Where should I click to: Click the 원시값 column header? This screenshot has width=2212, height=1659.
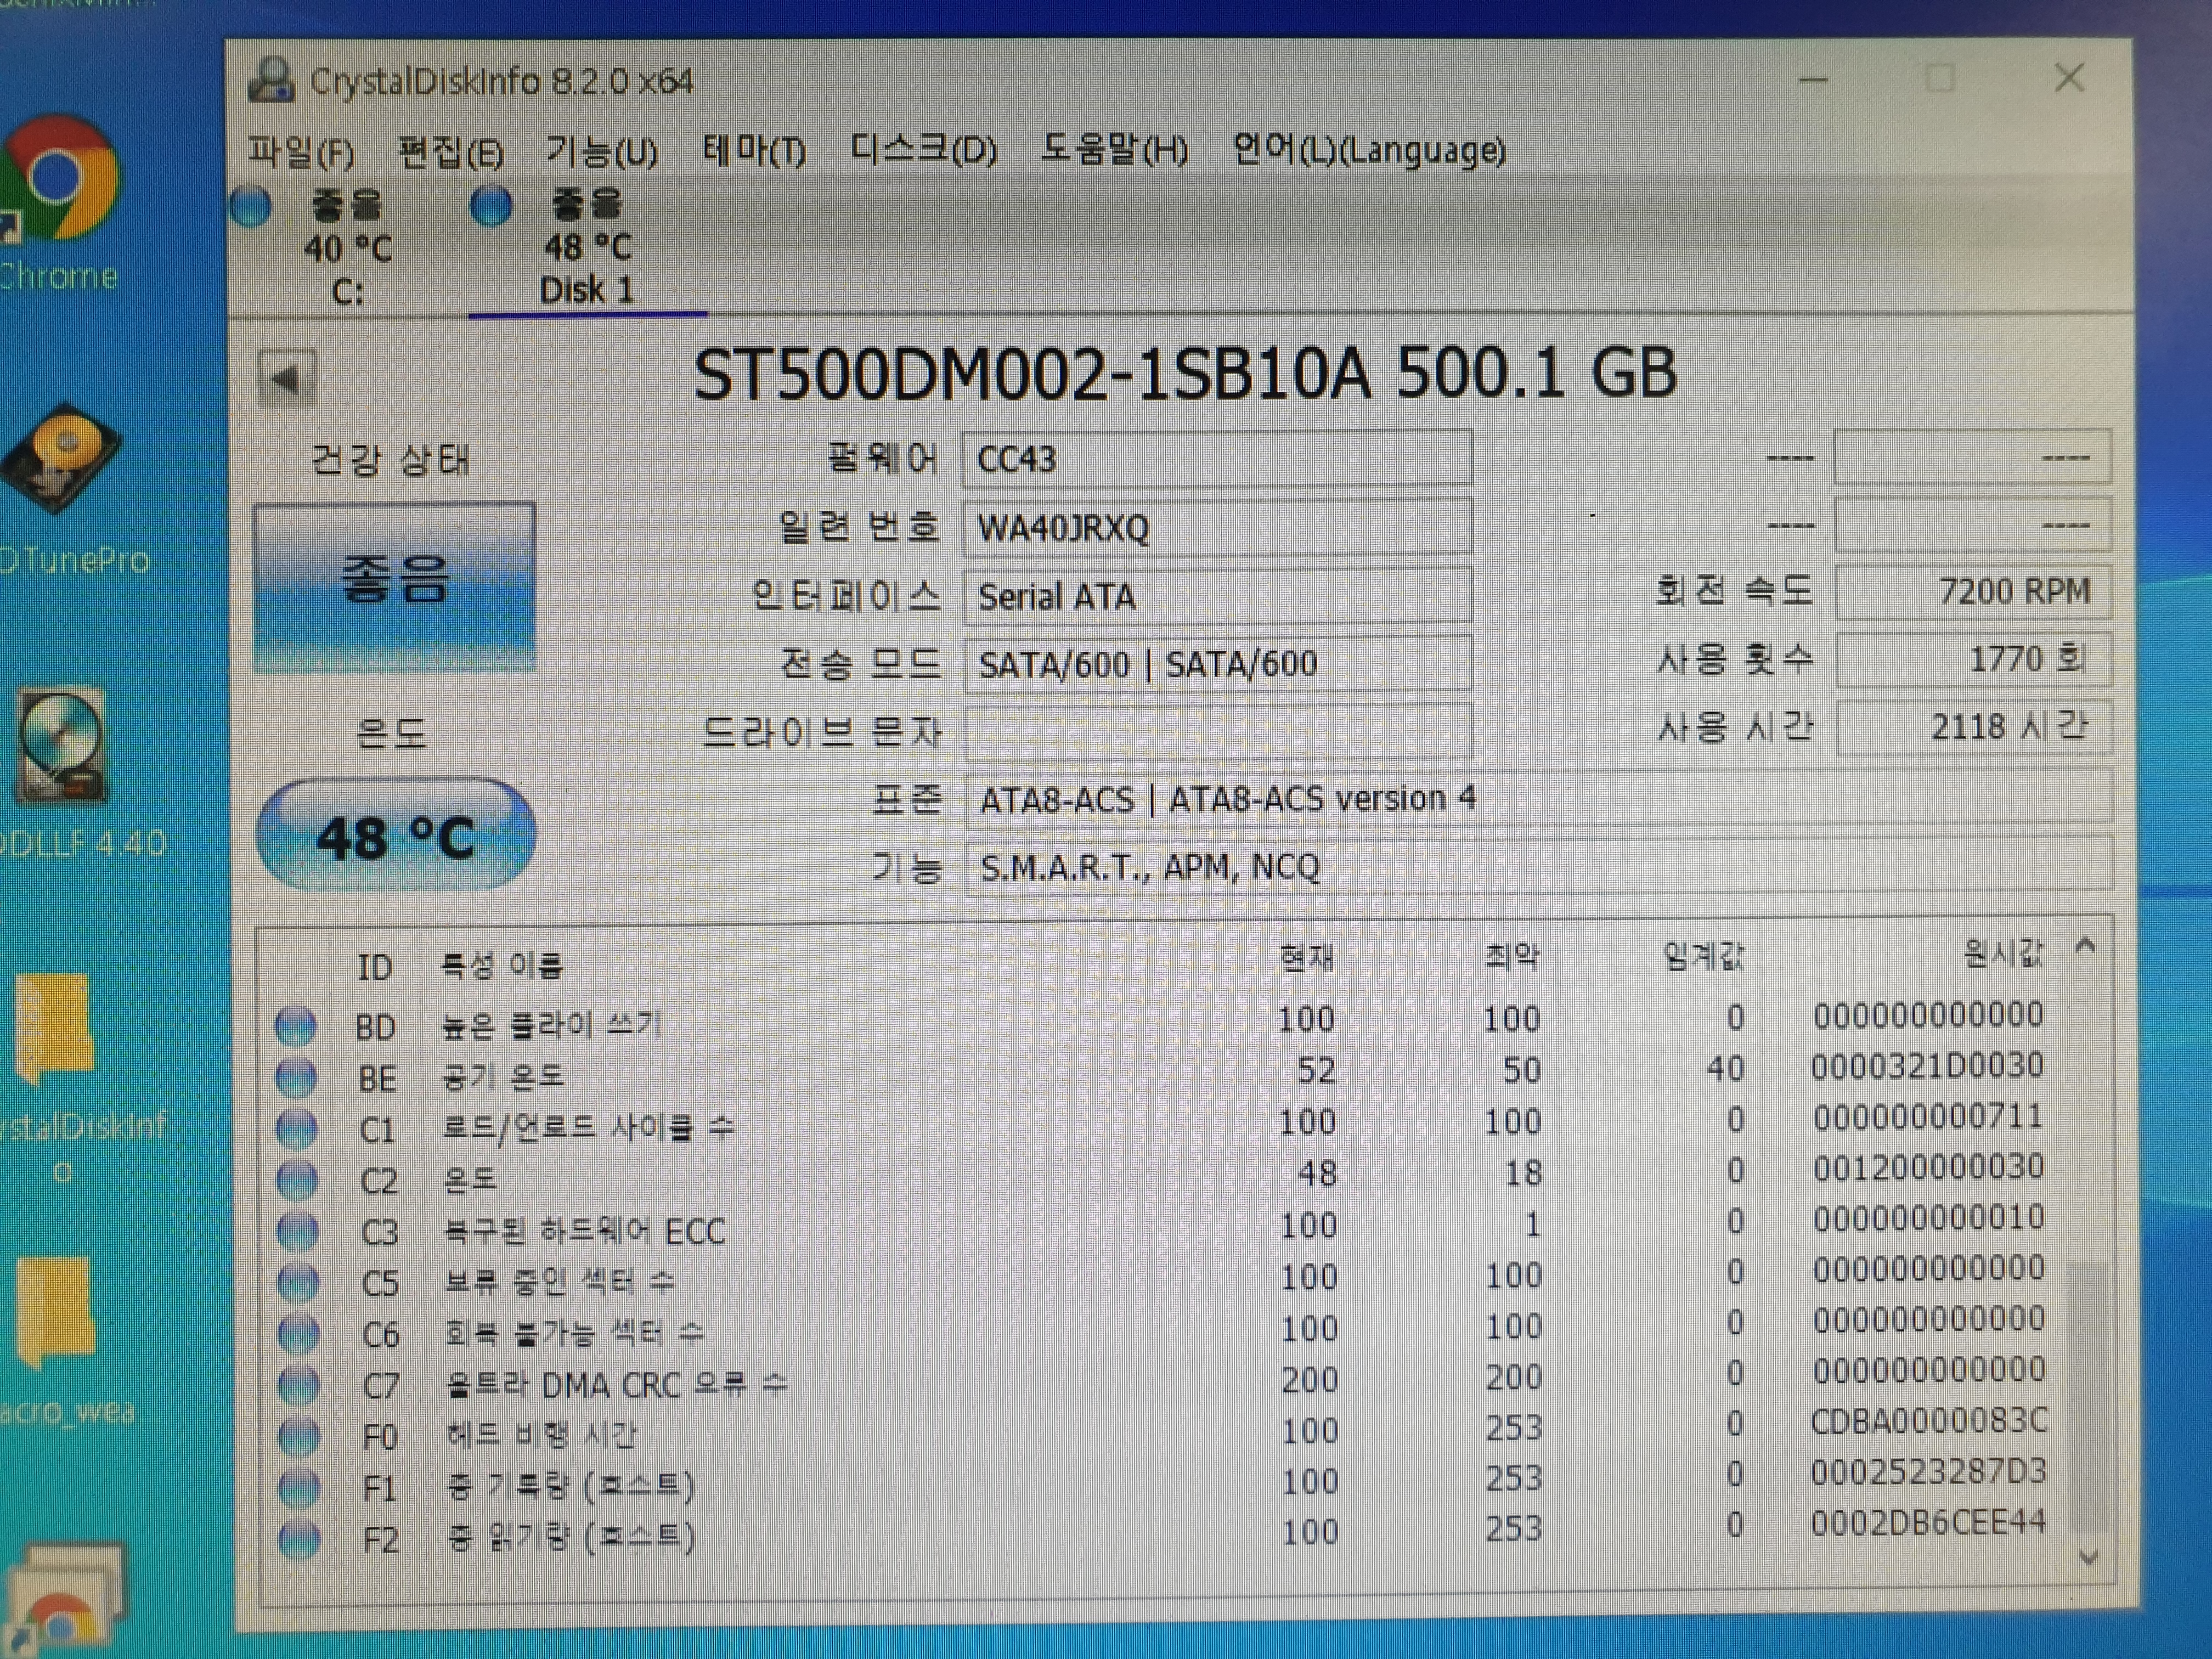2004,954
